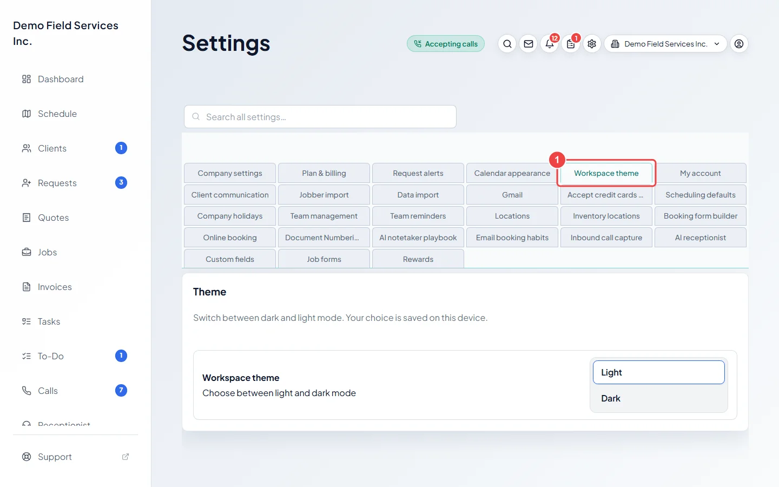Screen dimensions: 779x487
Task: Go to the Calendar appearance tab
Action: click(x=512, y=173)
